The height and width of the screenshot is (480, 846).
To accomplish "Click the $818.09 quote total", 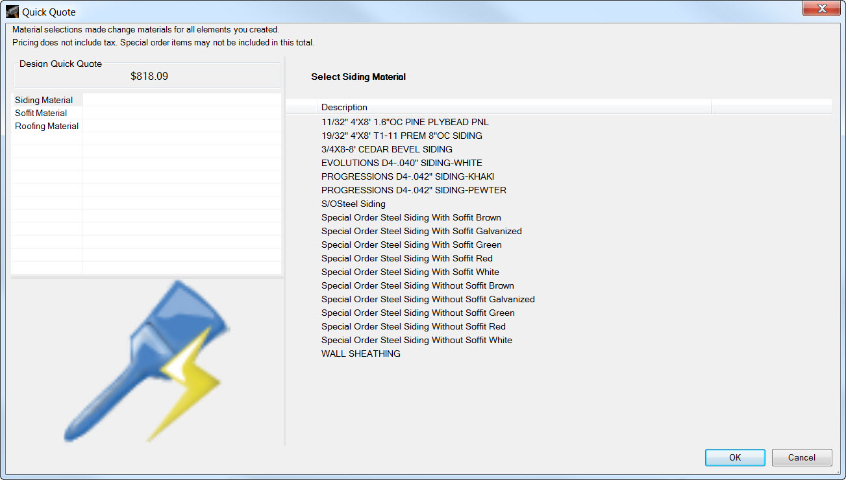I will click(149, 76).
